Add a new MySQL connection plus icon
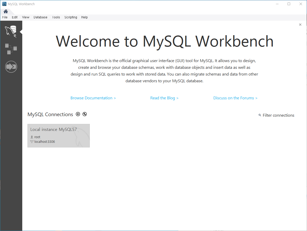The width and height of the screenshot is (307, 231). [78, 114]
